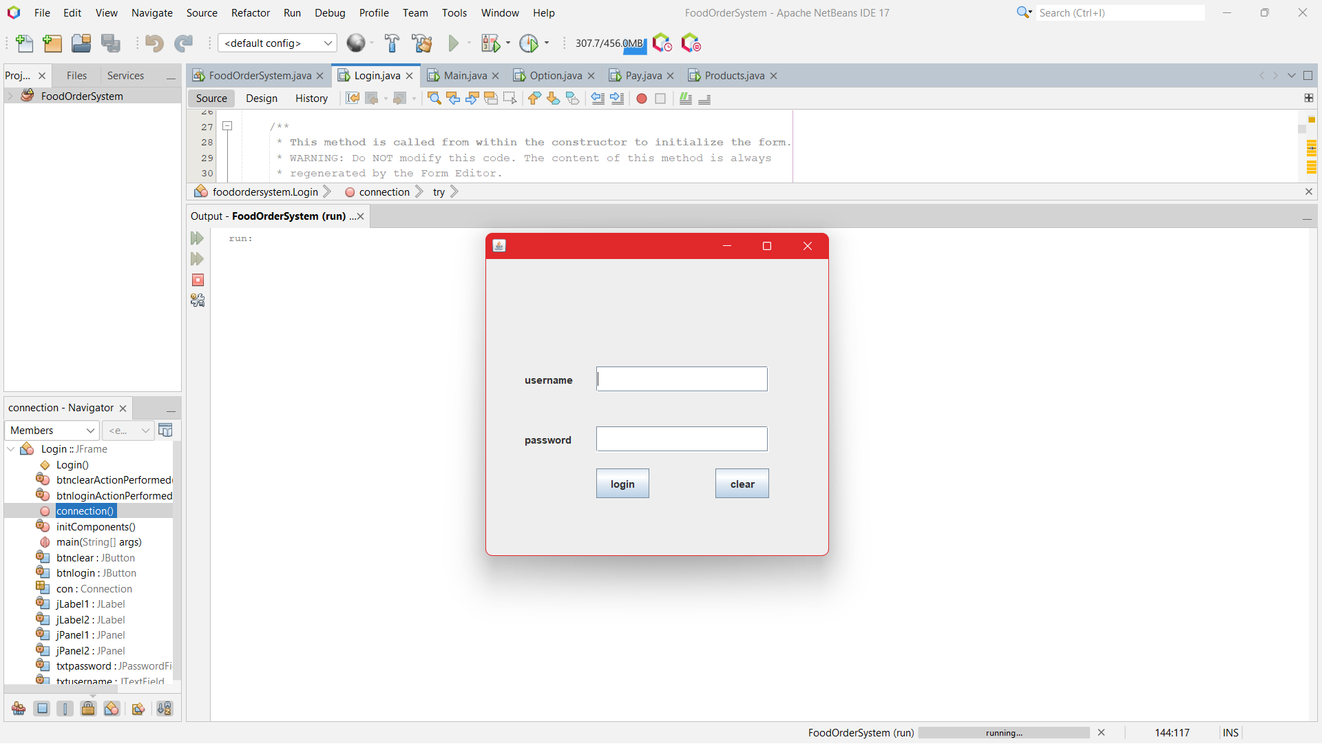Image resolution: width=1322 pixels, height=744 pixels.
Task: Click the Save All toolbar icon
Action: [x=111, y=43]
